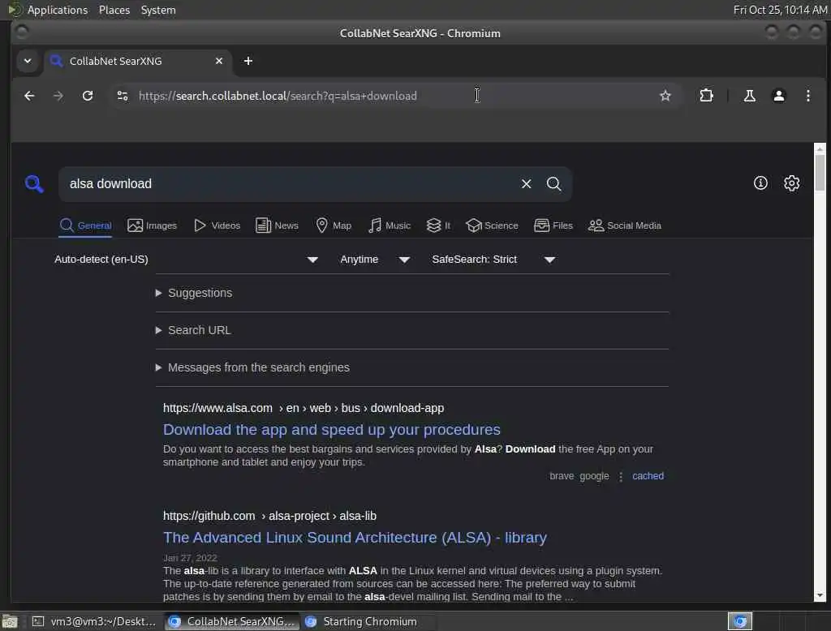
Task: Open the profile avatar icon
Action: point(778,96)
